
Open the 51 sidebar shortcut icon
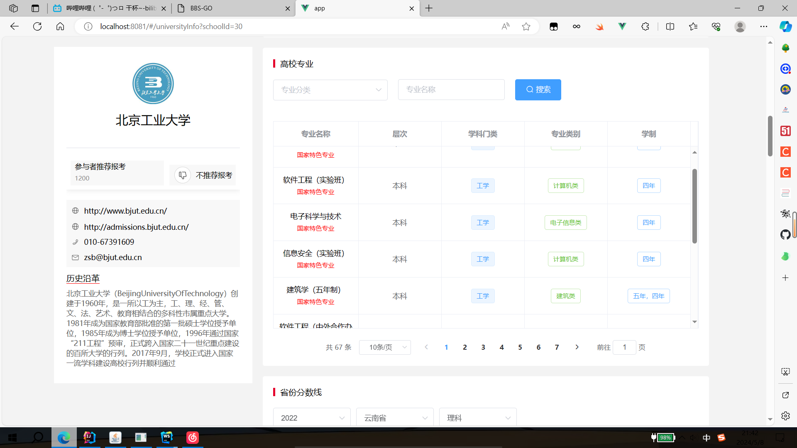pyautogui.click(x=785, y=131)
